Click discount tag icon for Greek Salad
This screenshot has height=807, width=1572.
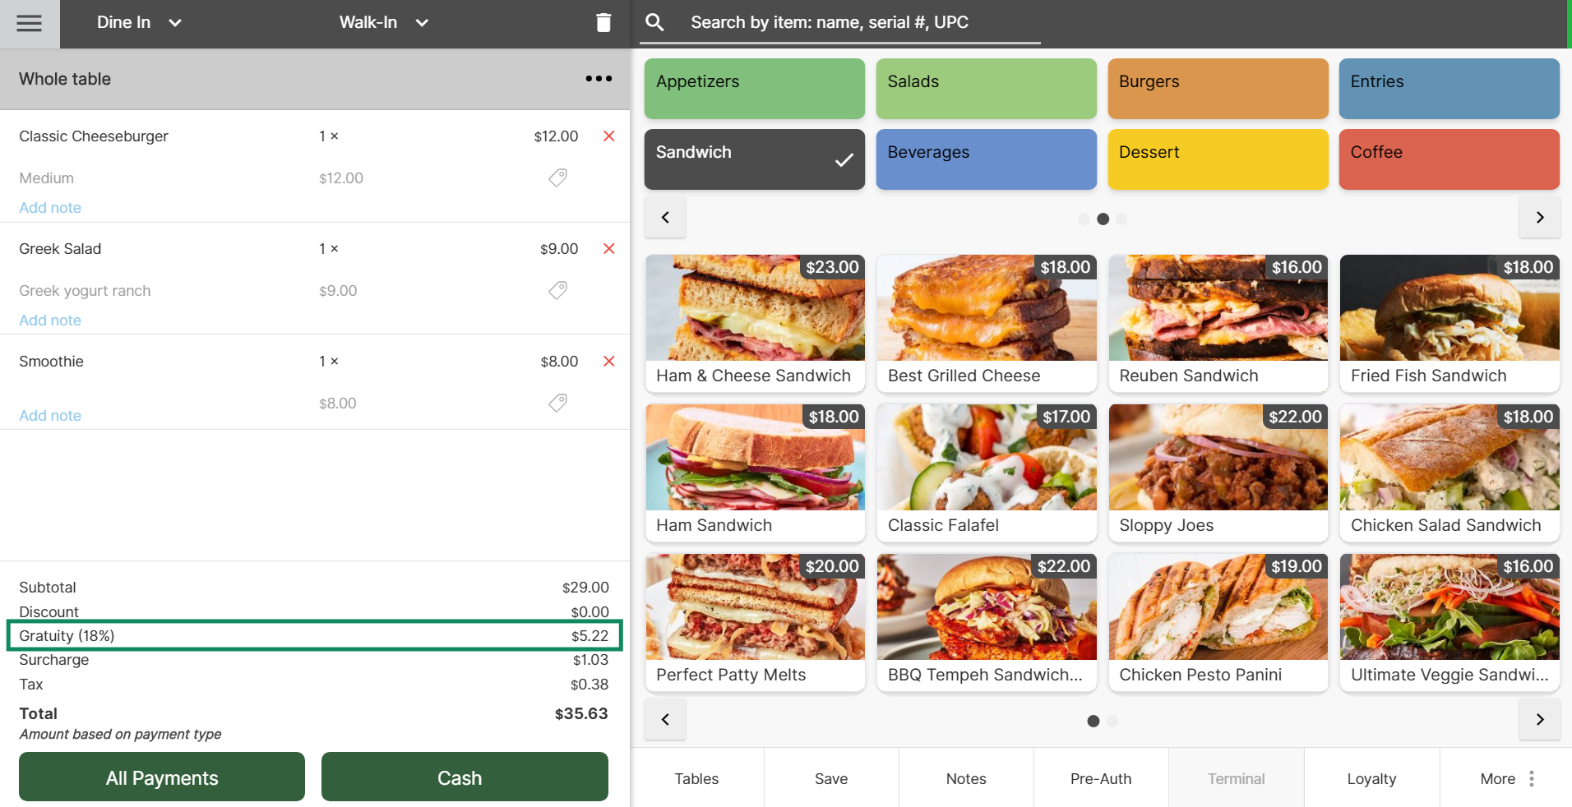coord(557,290)
